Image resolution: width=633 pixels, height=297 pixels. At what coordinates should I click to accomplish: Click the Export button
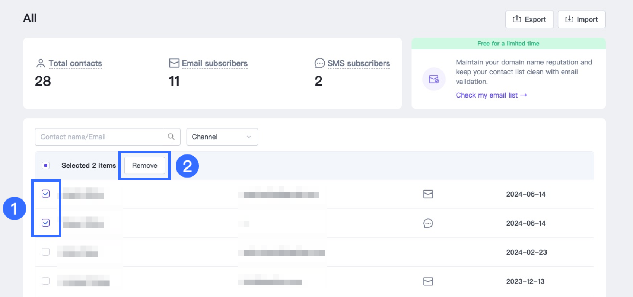529,19
